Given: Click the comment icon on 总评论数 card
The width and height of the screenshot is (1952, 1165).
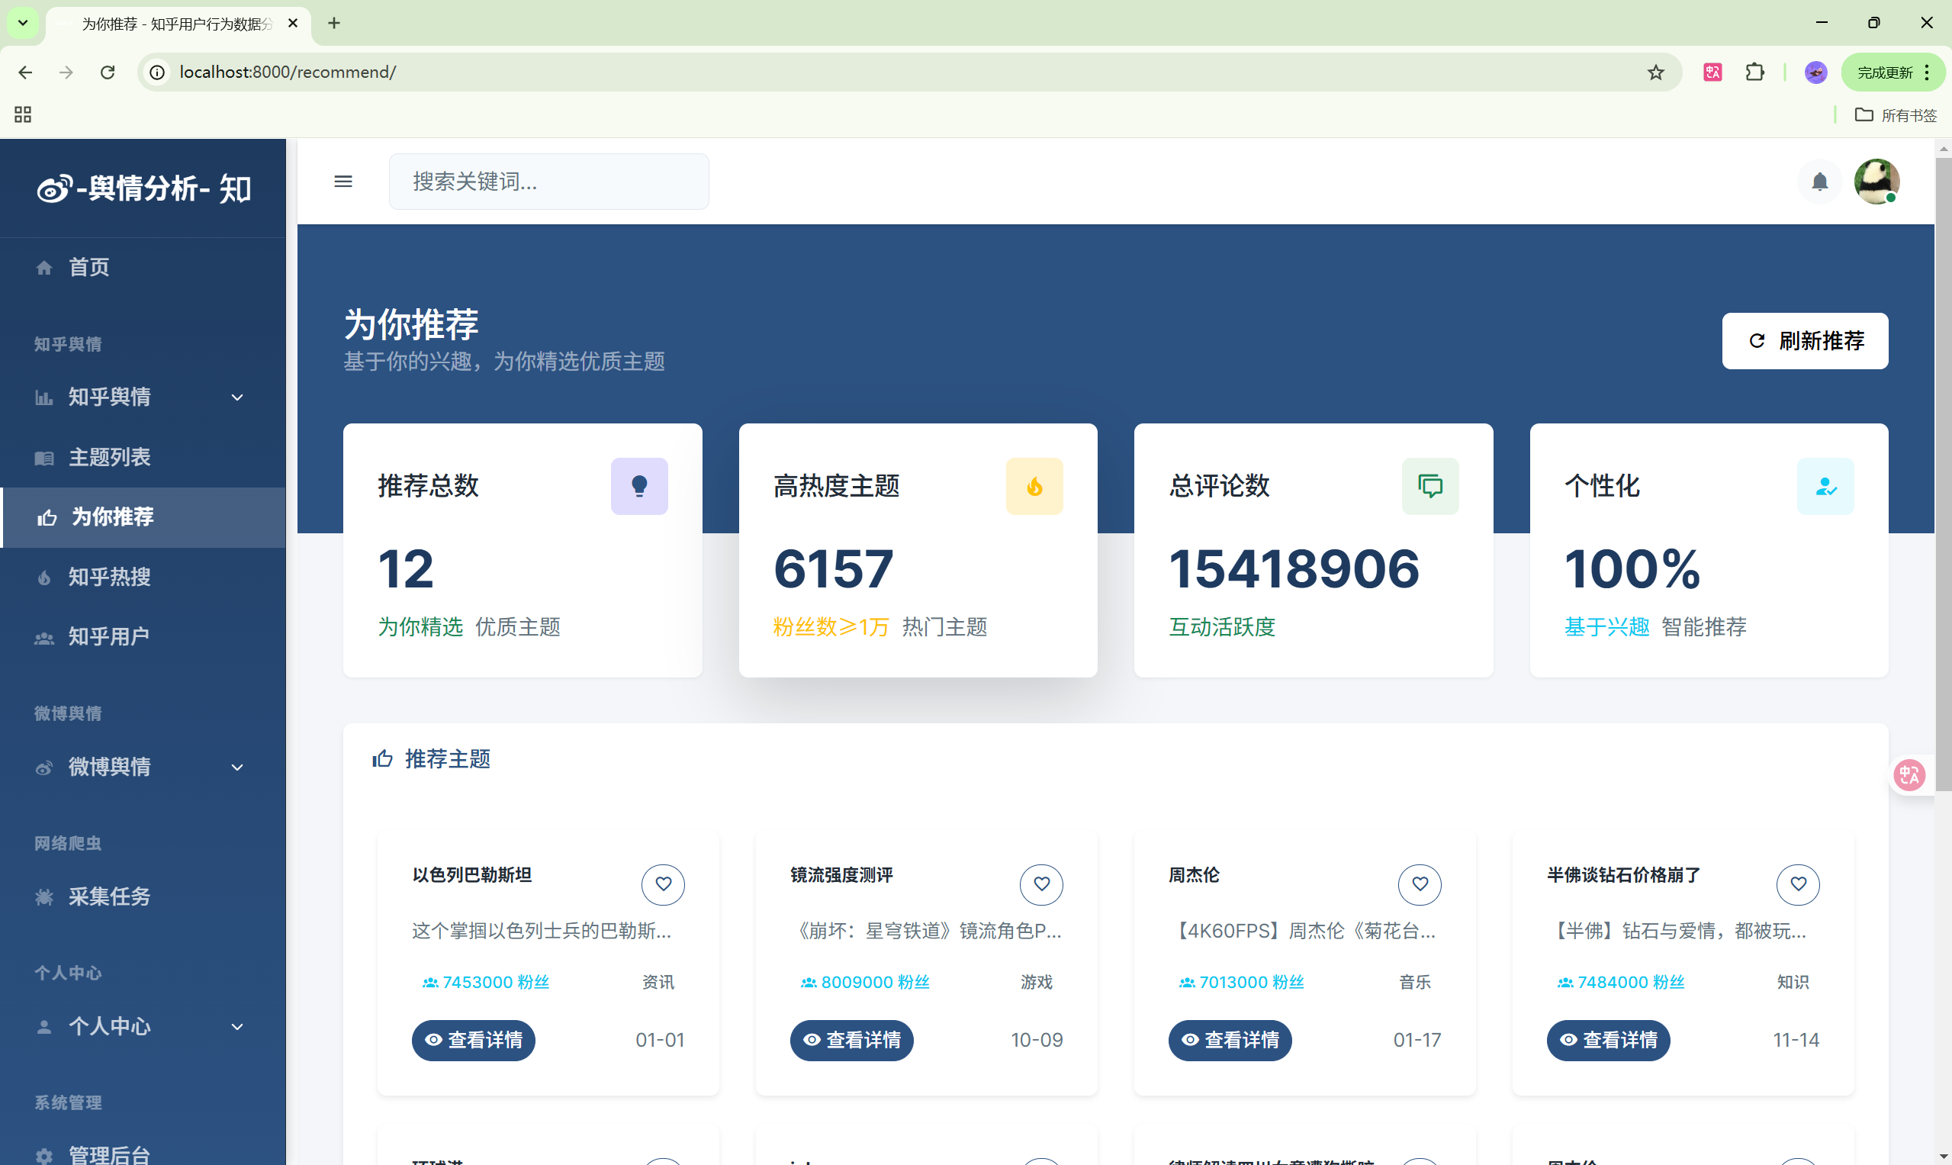Looking at the screenshot, I should click(1429, 486).
